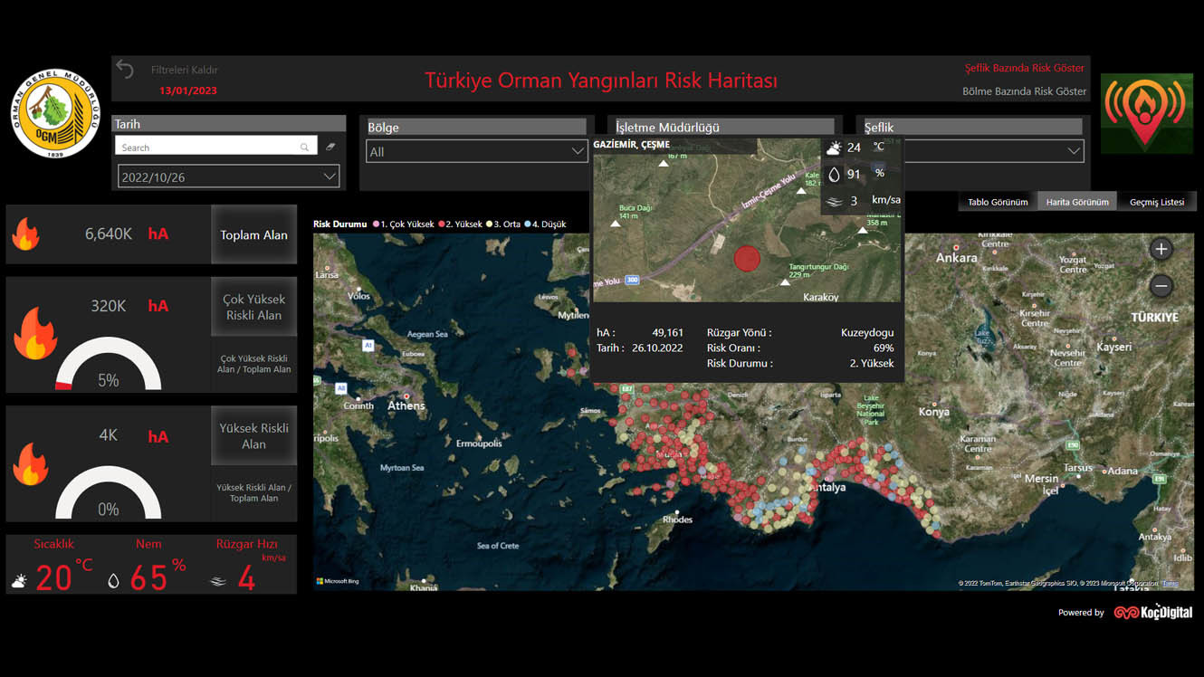This screenshot has height=677, width=1204.
Task: Click the water drop icon beside Nem value
Action: click(114, 579)
